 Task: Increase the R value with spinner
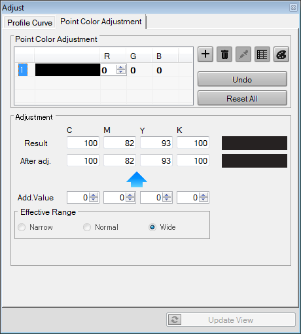pos(121,67)
